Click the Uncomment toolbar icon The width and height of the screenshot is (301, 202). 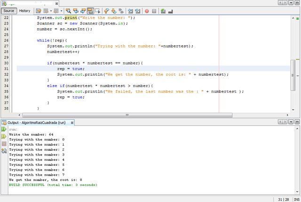pyautogui.click(x=170, y=11)
